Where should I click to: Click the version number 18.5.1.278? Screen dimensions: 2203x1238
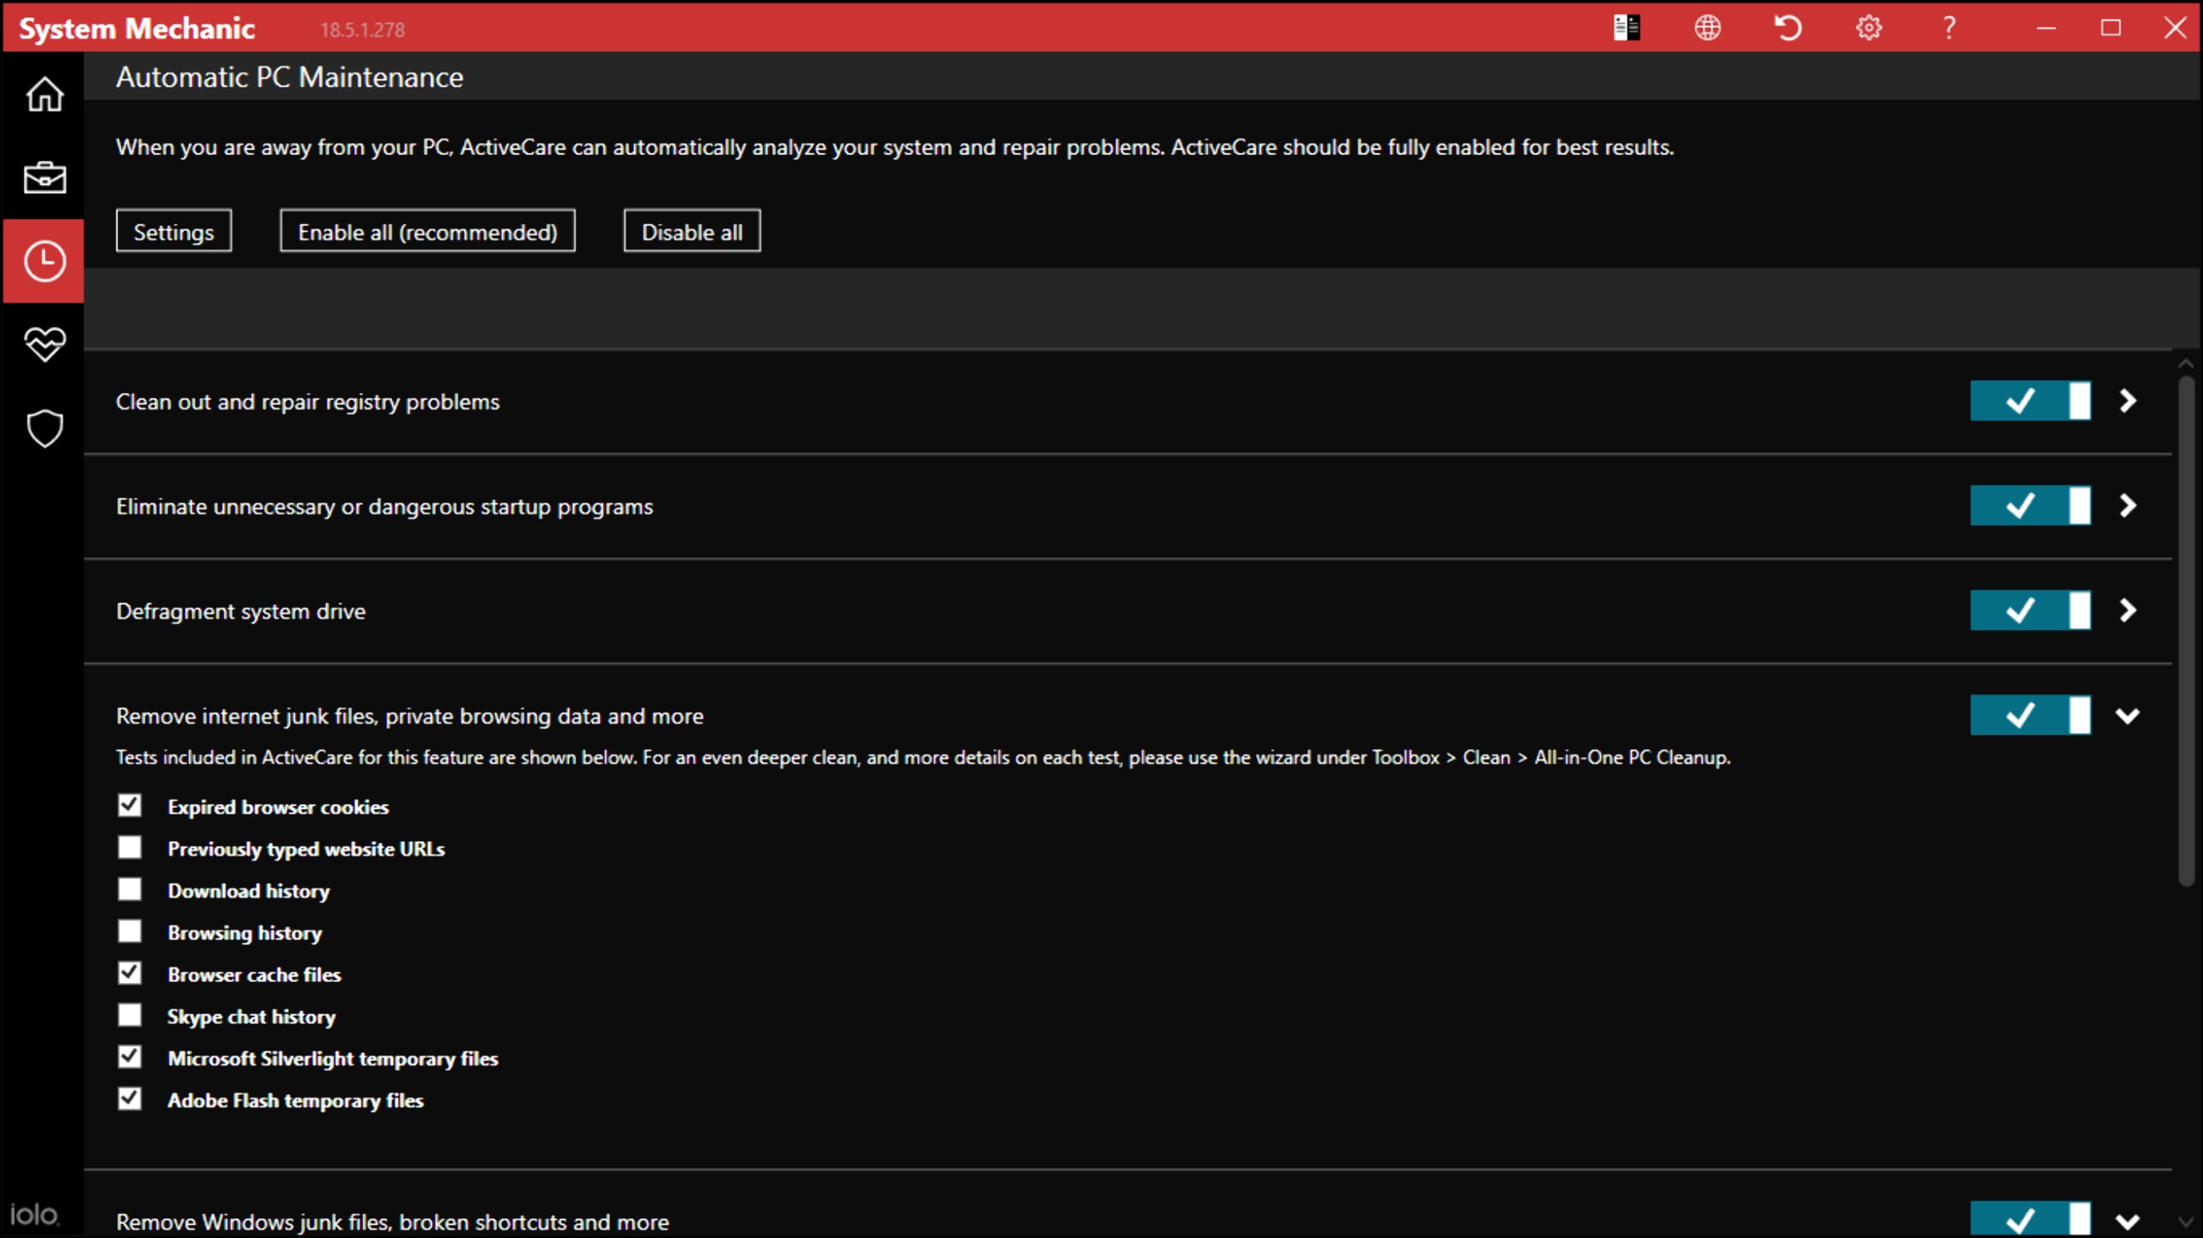[x=362, y=30]
